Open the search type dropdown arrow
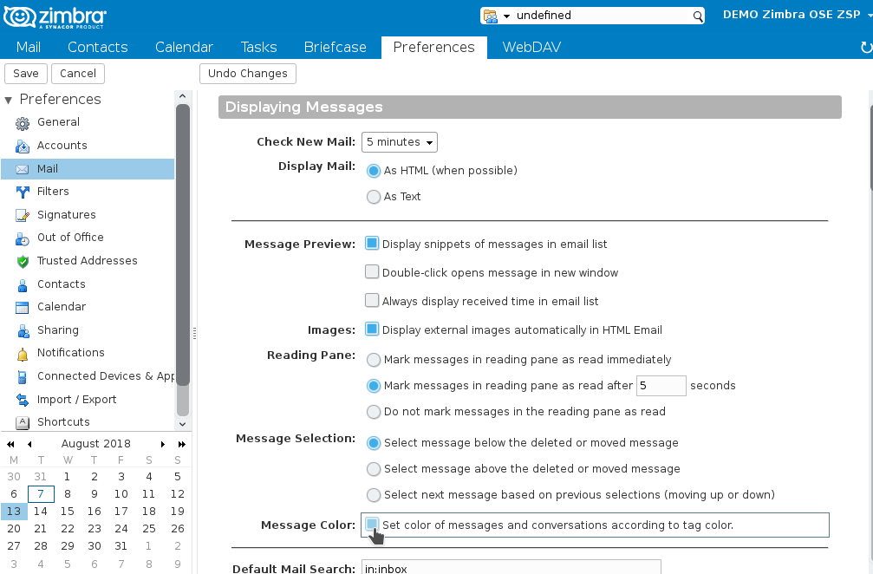This screenshot has height=574, width=873. (x=506, y=16)
